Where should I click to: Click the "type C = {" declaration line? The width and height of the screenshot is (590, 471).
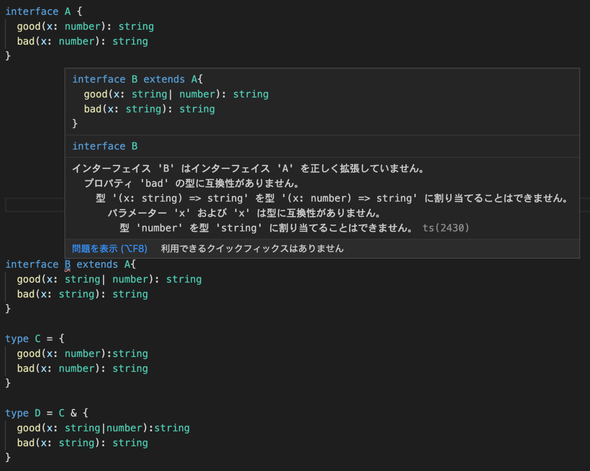point(35,339)
